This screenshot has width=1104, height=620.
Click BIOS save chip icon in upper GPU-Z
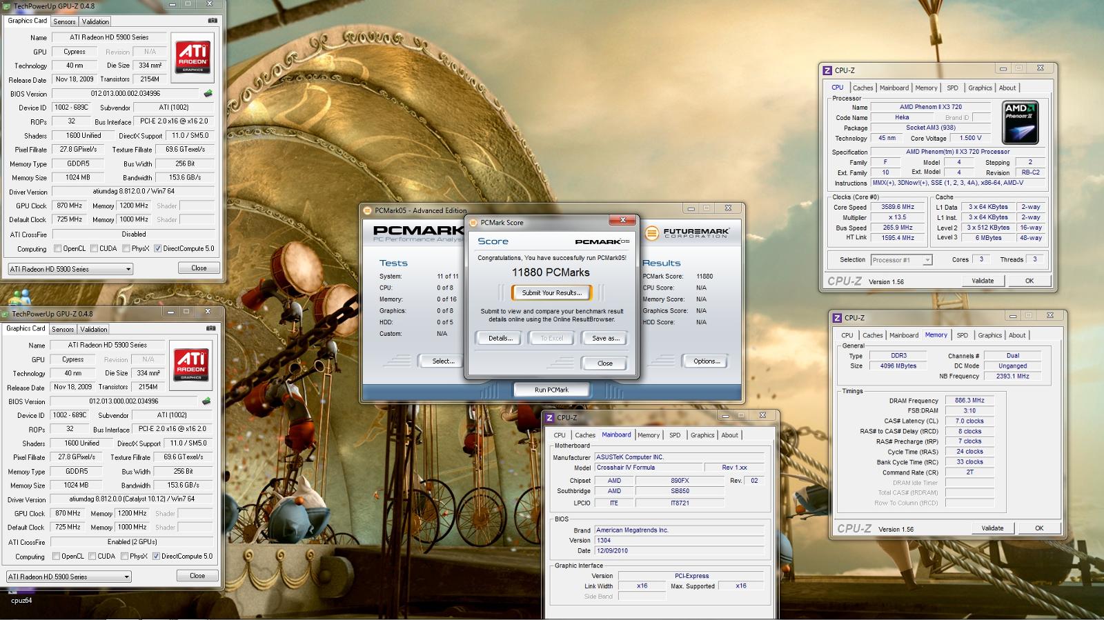coord(208,93)
